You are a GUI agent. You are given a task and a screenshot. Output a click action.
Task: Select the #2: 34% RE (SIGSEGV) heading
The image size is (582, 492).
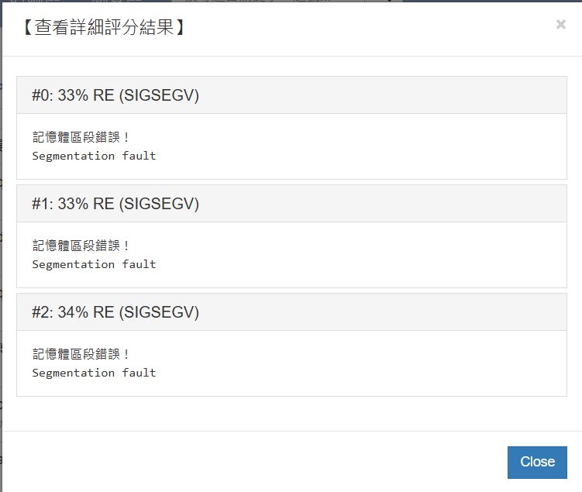pyautogui.click(x=115, y=312)
